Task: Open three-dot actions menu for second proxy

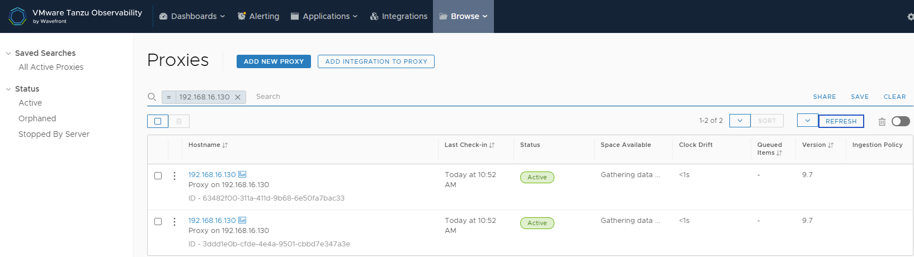Action: [175, 222]
